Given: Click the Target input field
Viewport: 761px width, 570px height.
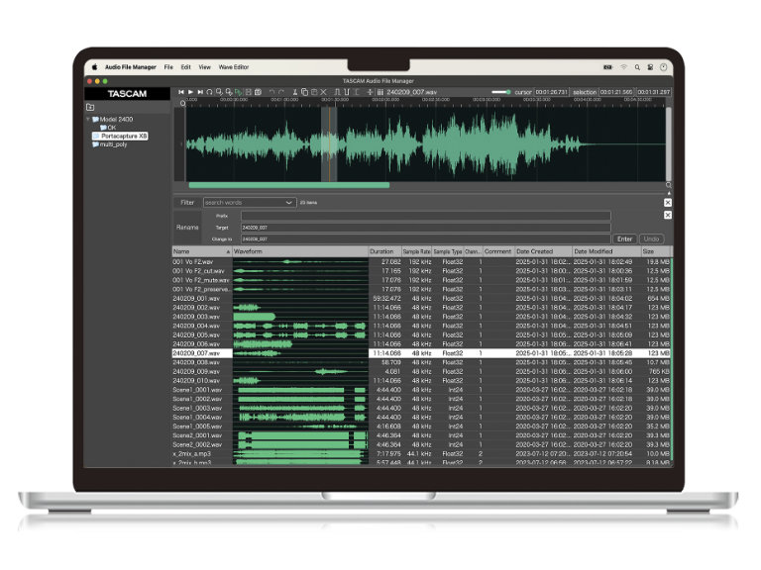Looking at the screenshot, I should 426,228.
